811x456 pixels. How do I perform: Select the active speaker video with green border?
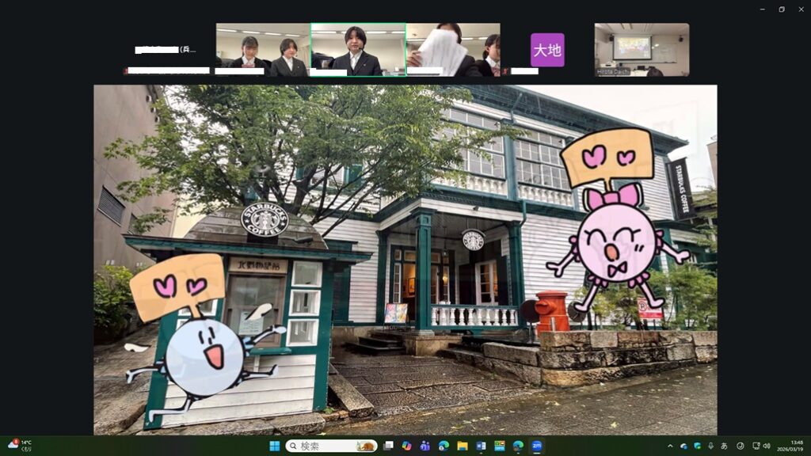click(x=357, y=50)
